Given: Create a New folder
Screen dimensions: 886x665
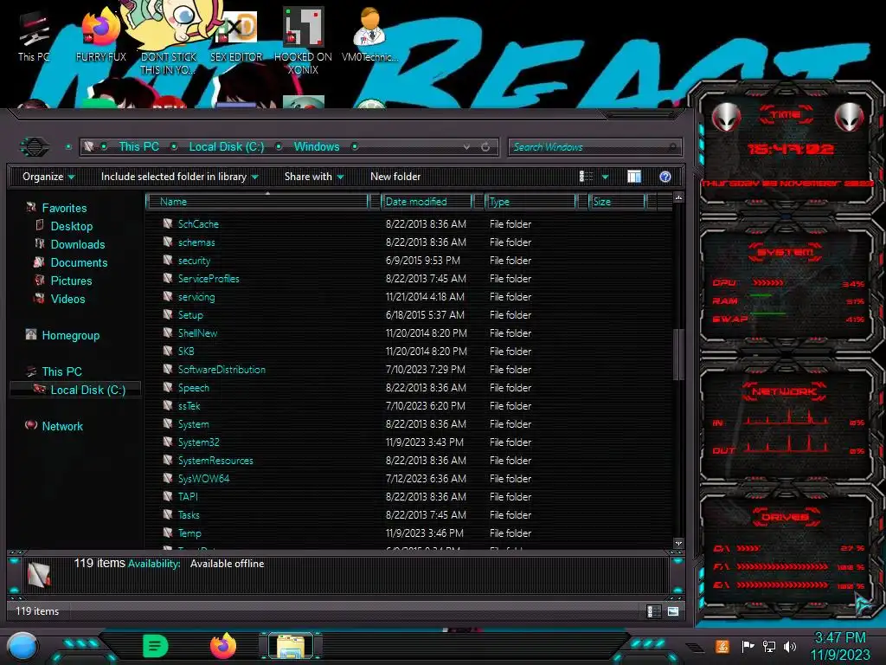Looking at the screenshot, I should (395, 177).
